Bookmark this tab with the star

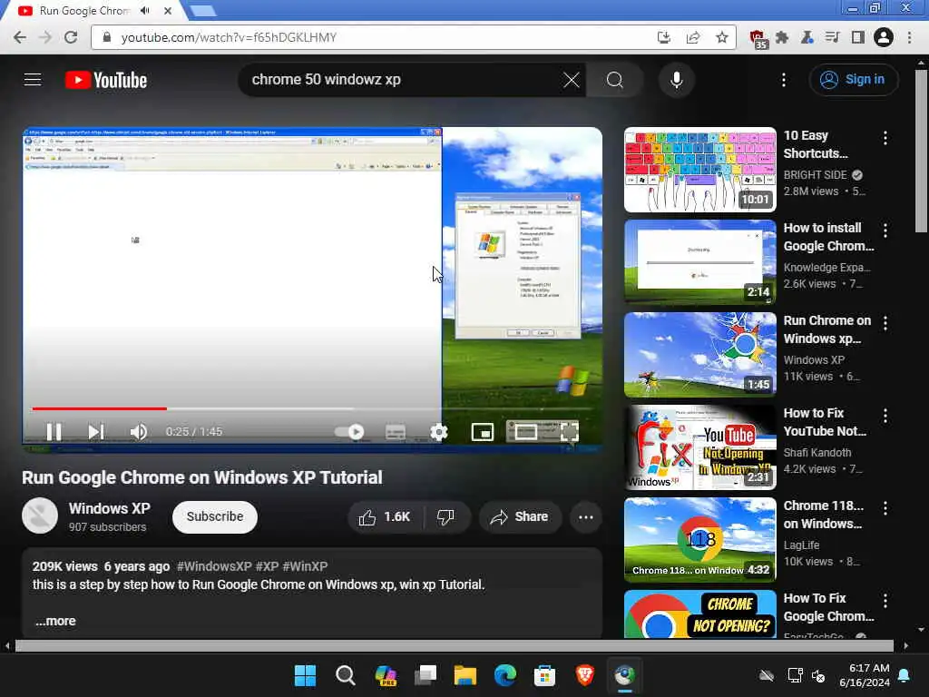tap(721, 37)
